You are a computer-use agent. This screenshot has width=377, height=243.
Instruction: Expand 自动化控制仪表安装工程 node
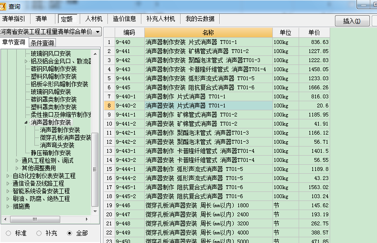[x=8, y=176]
